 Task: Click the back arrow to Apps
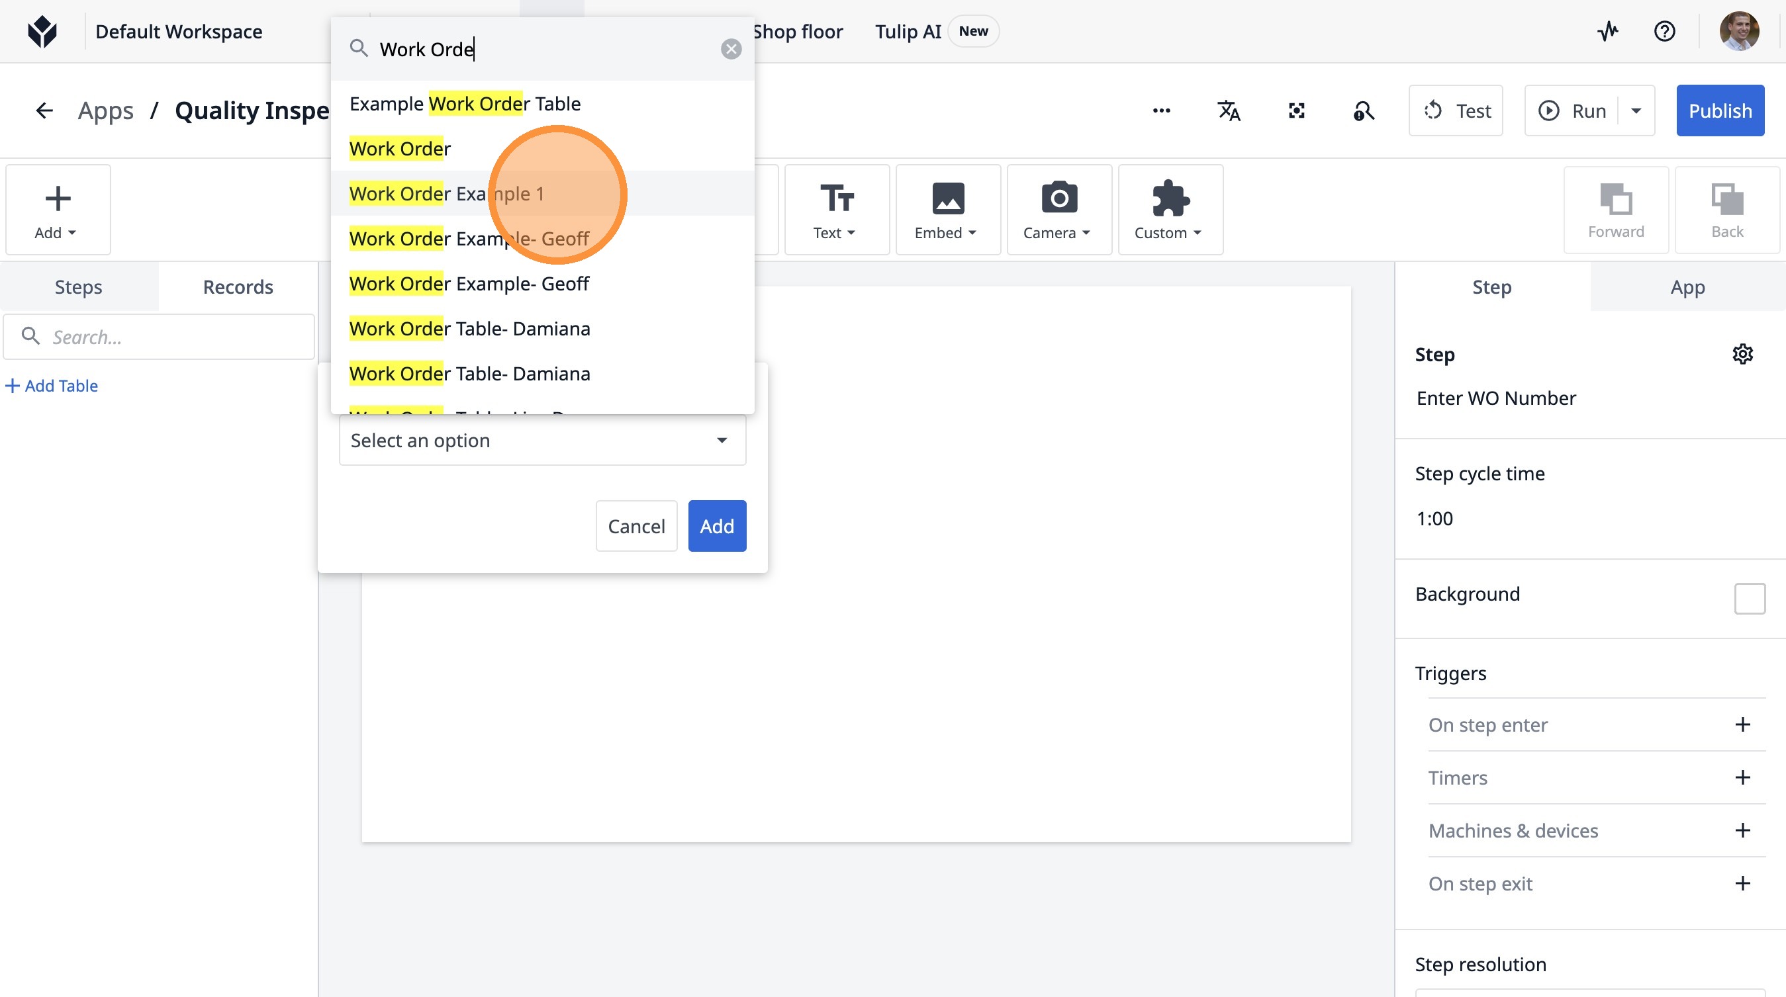tap(44, 111)
